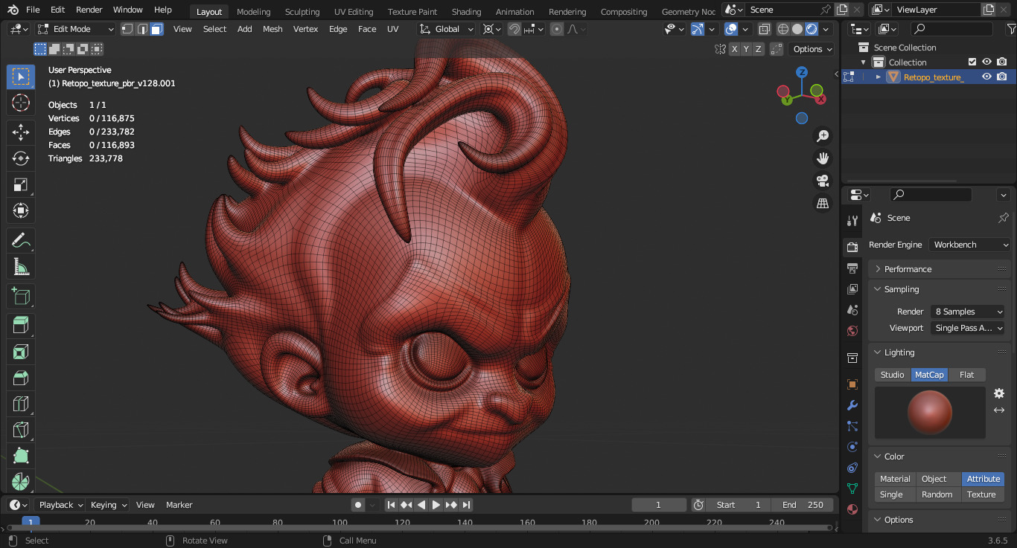1017x548 pixels.
Task: Open Global transform orientation dropdown
Action: click(447, 29)
